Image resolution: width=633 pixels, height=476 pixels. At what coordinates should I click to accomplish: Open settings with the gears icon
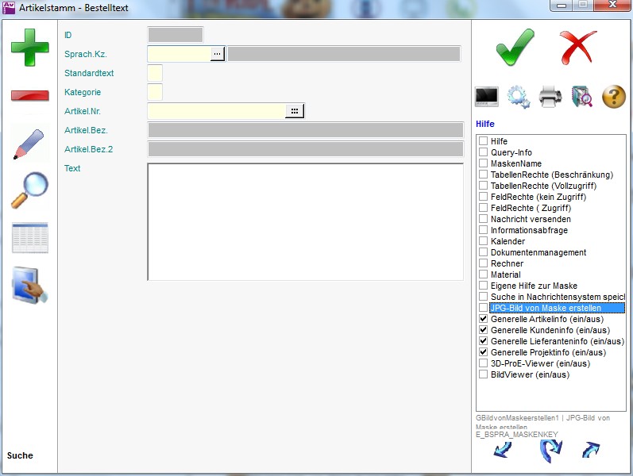coord(519,97)
